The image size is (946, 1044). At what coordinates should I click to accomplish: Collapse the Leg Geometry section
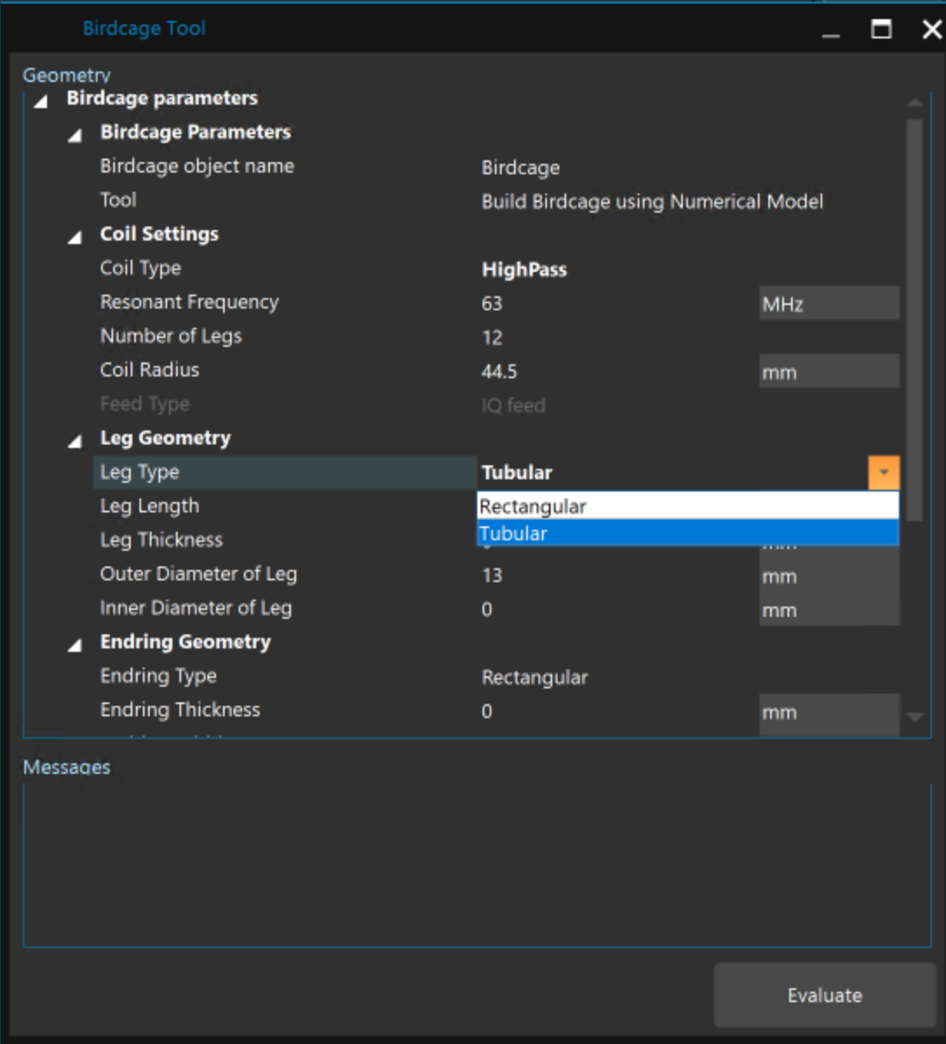pos(75,441)
